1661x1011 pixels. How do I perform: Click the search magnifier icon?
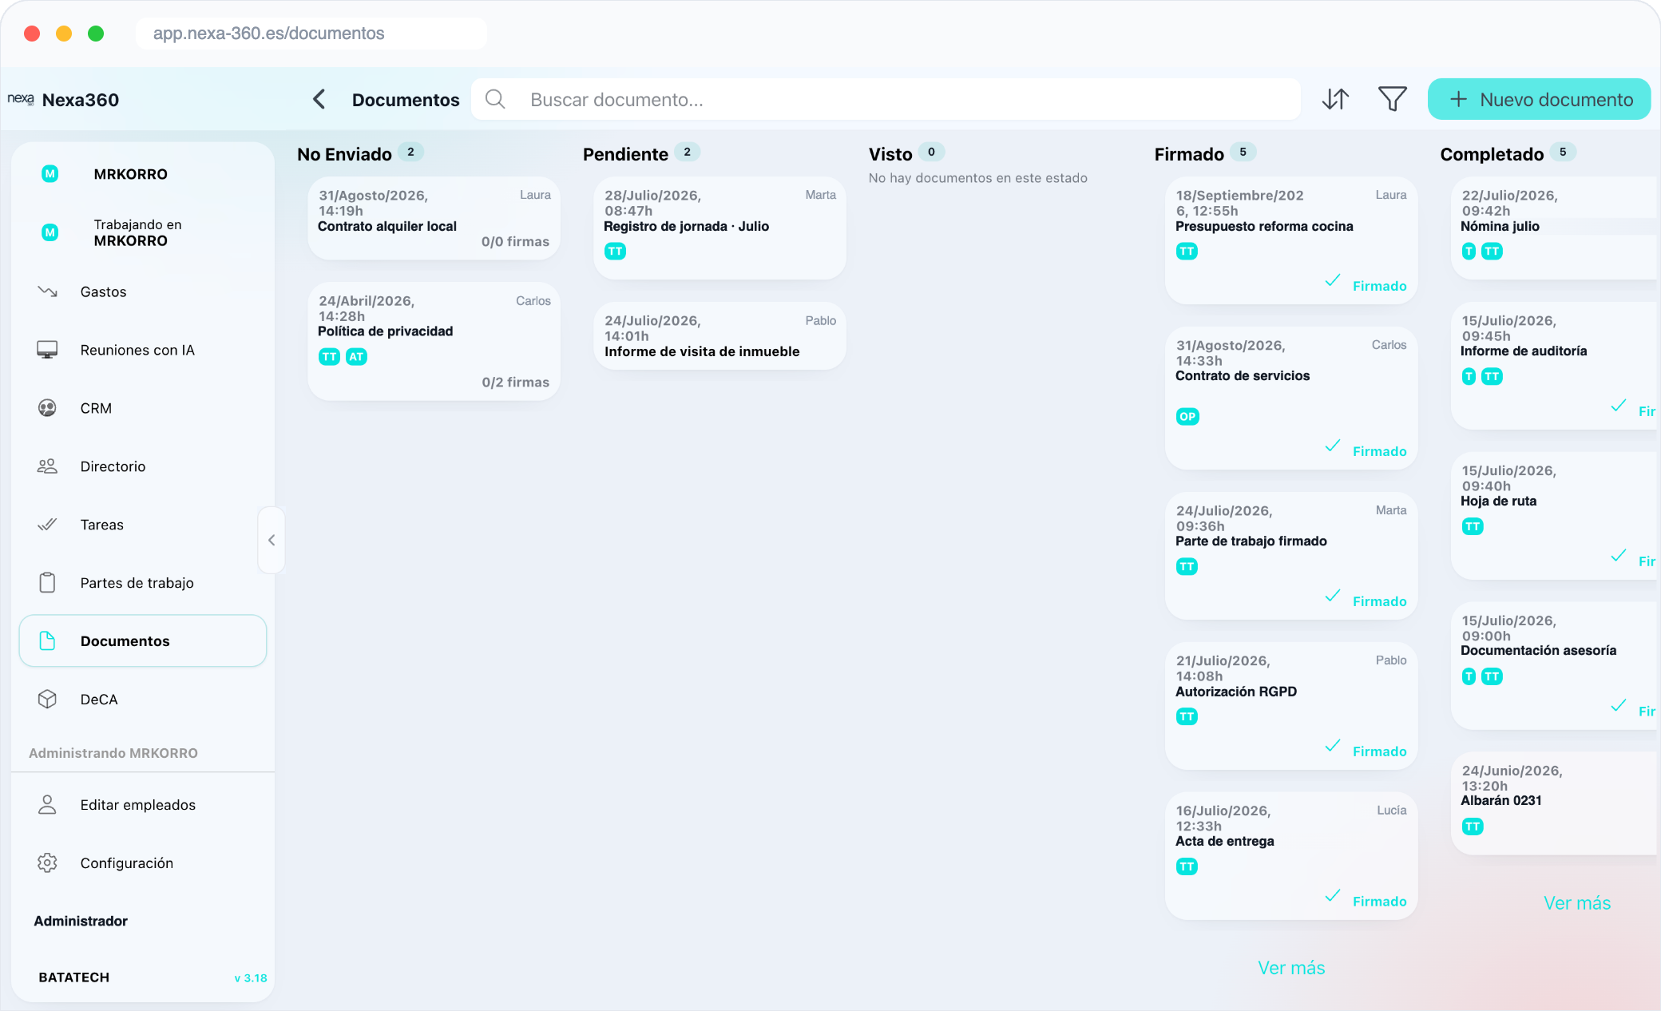(495, 99)
